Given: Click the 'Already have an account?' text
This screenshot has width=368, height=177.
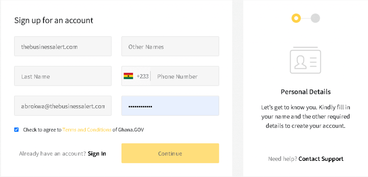Looking at the screenshot, I should [x=52, y=154].
